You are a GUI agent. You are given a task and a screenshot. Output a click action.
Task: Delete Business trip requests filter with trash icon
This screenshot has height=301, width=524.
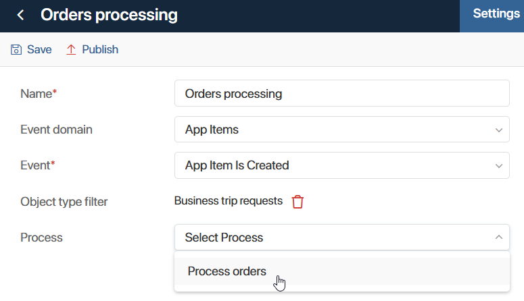pos(297,202)
